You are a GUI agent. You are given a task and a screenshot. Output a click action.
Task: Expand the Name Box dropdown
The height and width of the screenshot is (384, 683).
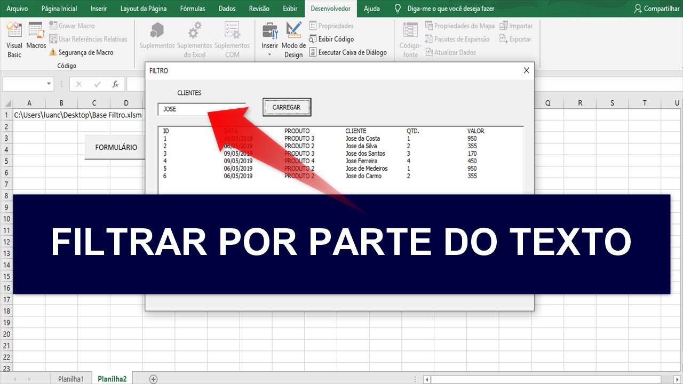click(x=49, y=84)
